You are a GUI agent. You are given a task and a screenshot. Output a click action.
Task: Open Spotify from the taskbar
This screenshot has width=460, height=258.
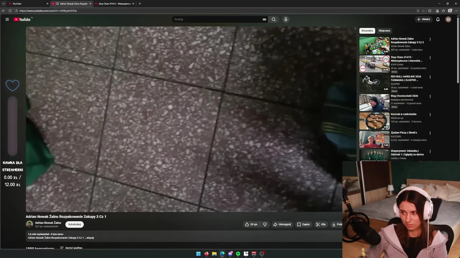(238, 254)
